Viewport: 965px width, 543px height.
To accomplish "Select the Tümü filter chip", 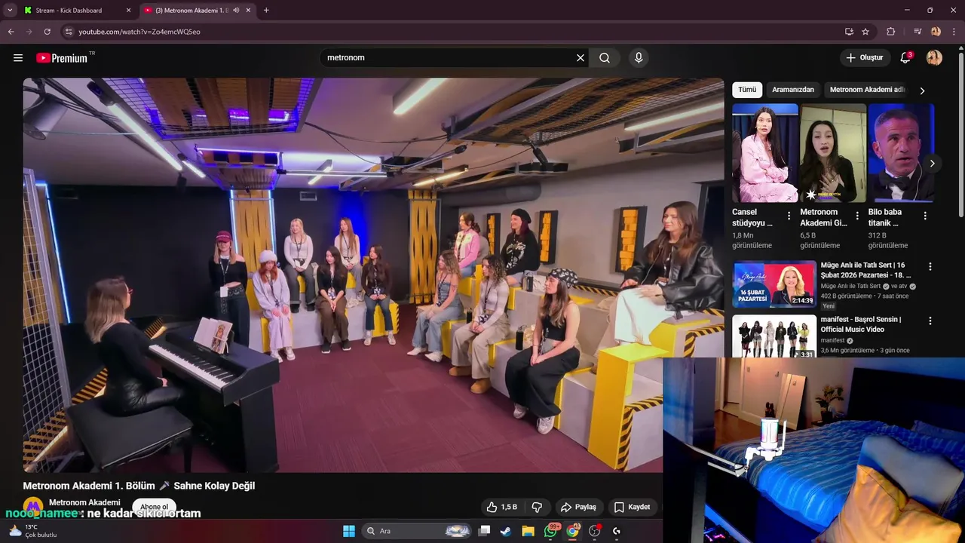I will click(x=747, y=90).
